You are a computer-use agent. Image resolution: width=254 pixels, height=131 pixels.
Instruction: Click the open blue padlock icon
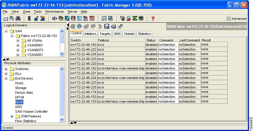36,18
